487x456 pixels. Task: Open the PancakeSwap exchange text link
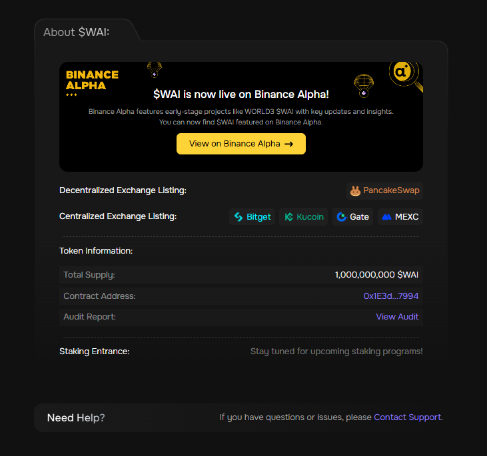tap(391, 191)
